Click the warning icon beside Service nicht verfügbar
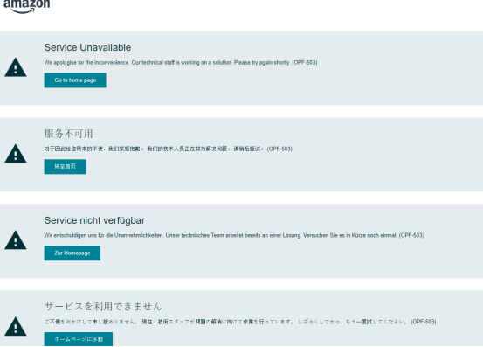Image resolution: width=483 pixels, height=347 pixels. coord(16,239)
